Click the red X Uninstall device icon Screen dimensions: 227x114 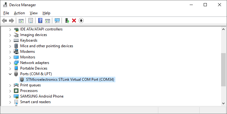74,21
